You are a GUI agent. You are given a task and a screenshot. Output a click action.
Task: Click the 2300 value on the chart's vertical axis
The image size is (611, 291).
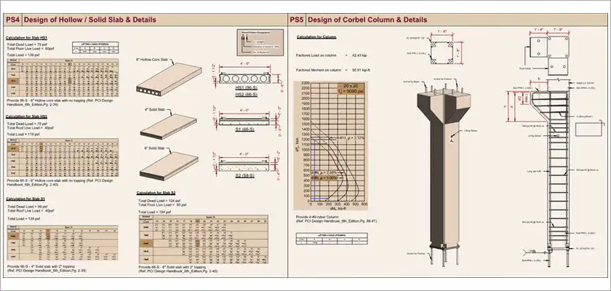coord(304,84)
